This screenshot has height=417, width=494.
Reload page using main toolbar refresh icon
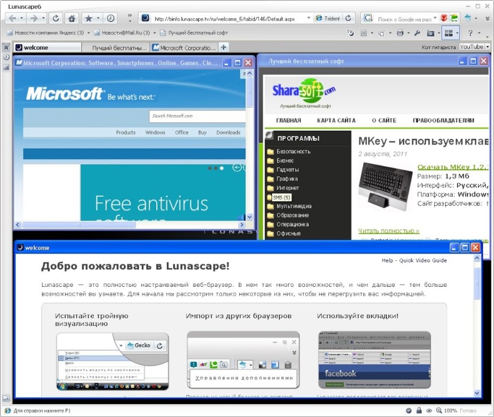56,18
